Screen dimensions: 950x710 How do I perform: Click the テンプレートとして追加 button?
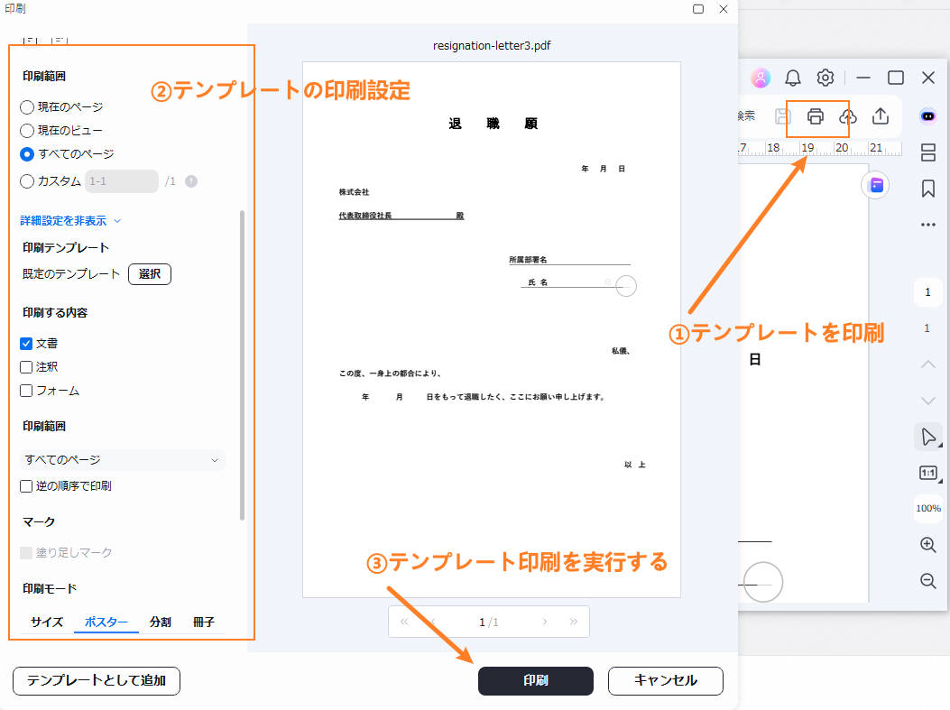97,681
